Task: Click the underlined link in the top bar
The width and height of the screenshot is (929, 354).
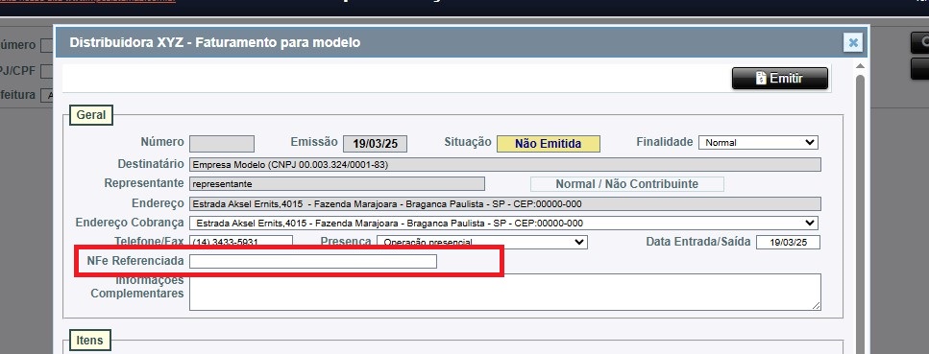Action: point(87,2)
